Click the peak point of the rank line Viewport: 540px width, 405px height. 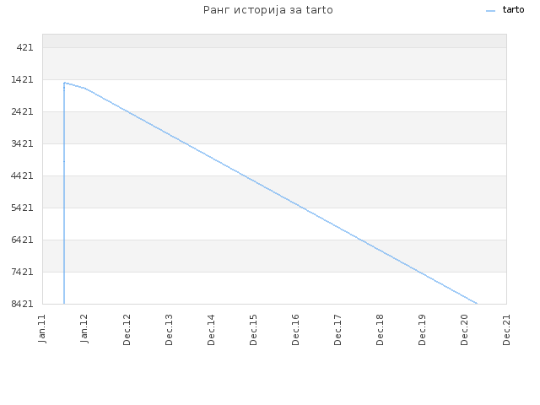tap(64, 83)
